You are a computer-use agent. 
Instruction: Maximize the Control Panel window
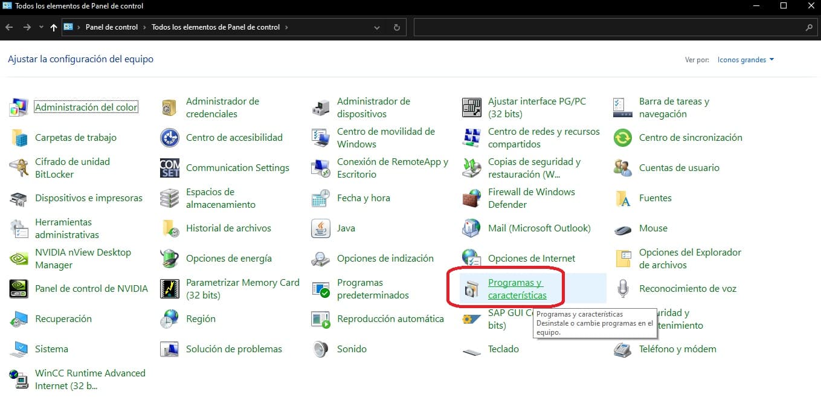[784, 5]
